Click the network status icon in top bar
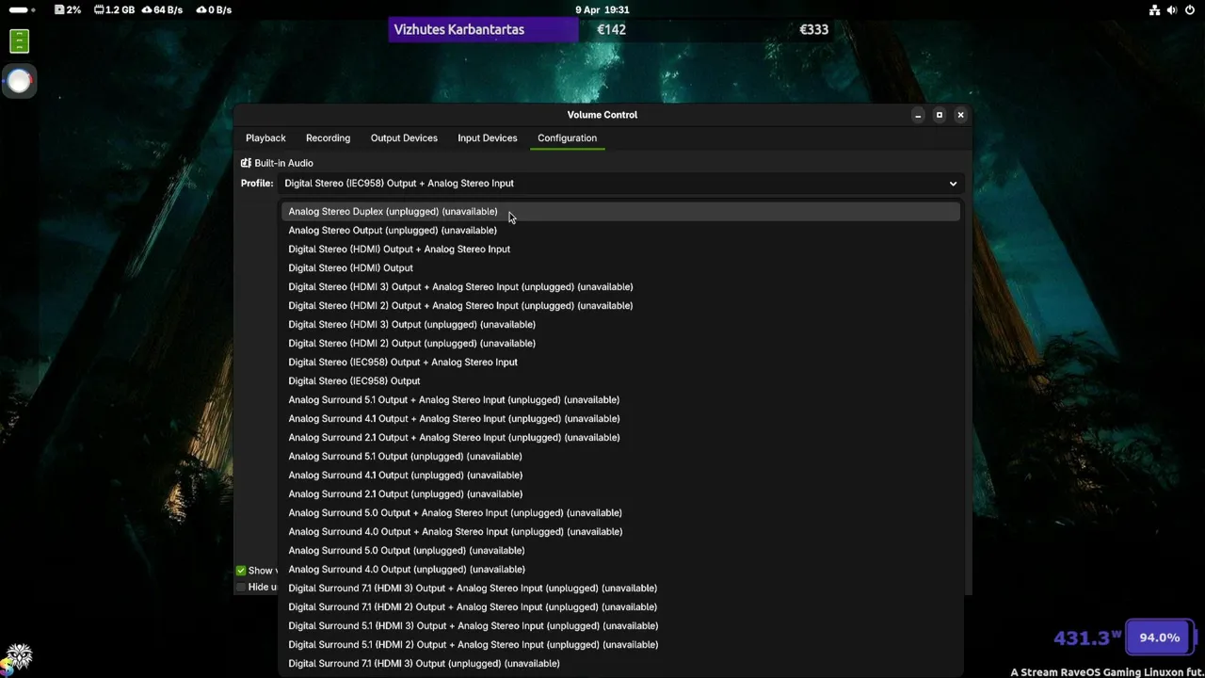The width and height of the screenshot is (1205, 678). [x=1154, y=9]
